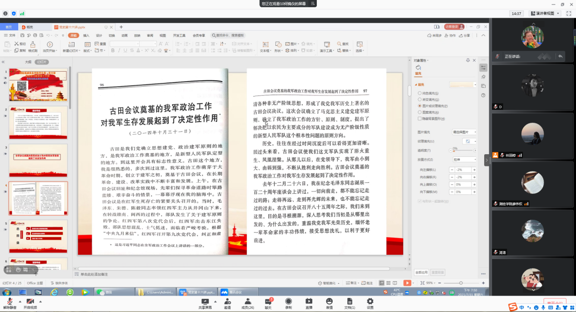This screenshot has height=312, width=576.
Task: Select slide 3 thumbnail in slide pane
Action: click(38, 160)
